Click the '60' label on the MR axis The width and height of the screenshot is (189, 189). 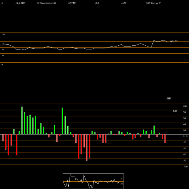tap(184, 118)
